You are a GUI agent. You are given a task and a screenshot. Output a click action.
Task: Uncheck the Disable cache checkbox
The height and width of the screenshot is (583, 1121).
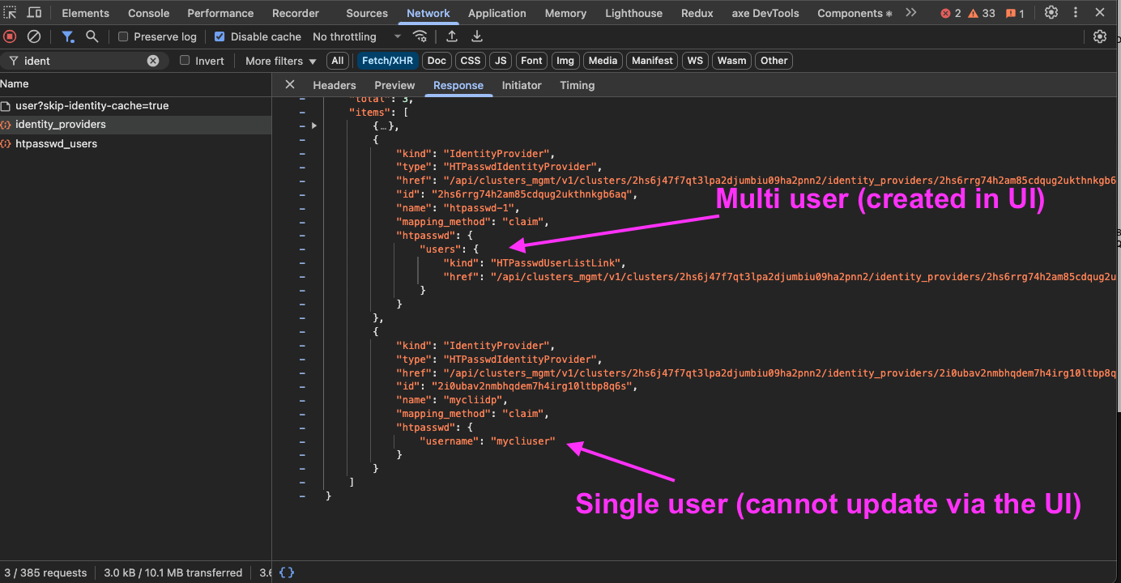click(x=220, y=36)
